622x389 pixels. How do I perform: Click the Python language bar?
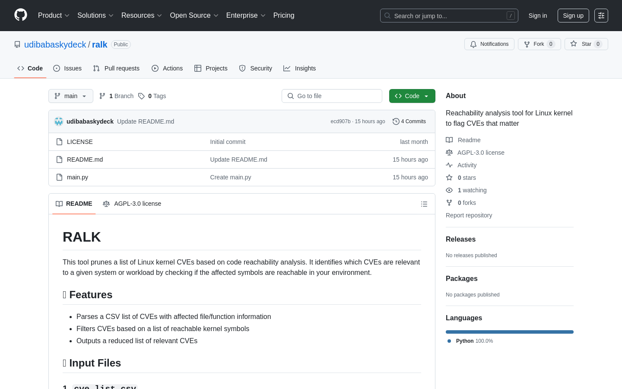click(510, 332)
